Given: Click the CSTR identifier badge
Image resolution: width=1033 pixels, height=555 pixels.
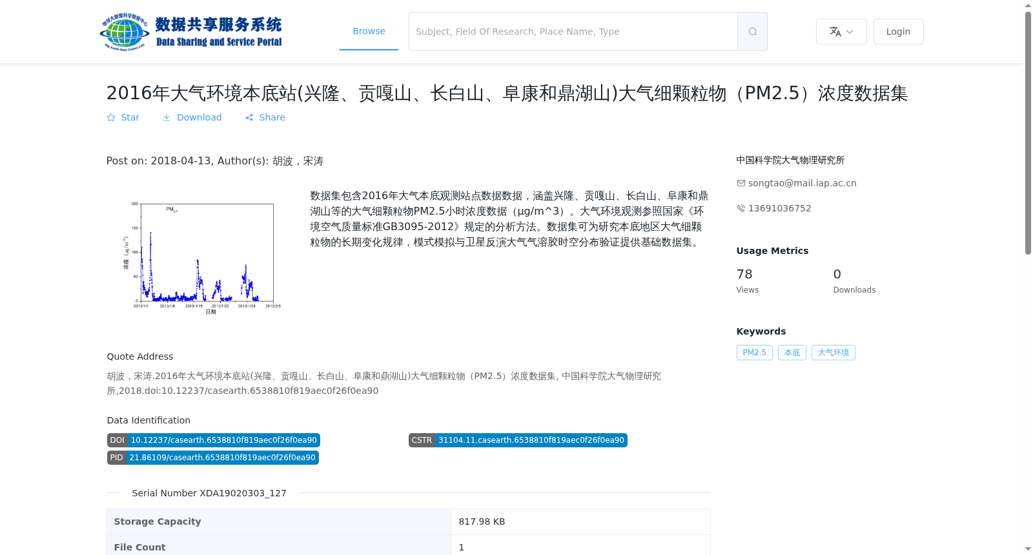Looking at the screenshot, I should (518, 440).
